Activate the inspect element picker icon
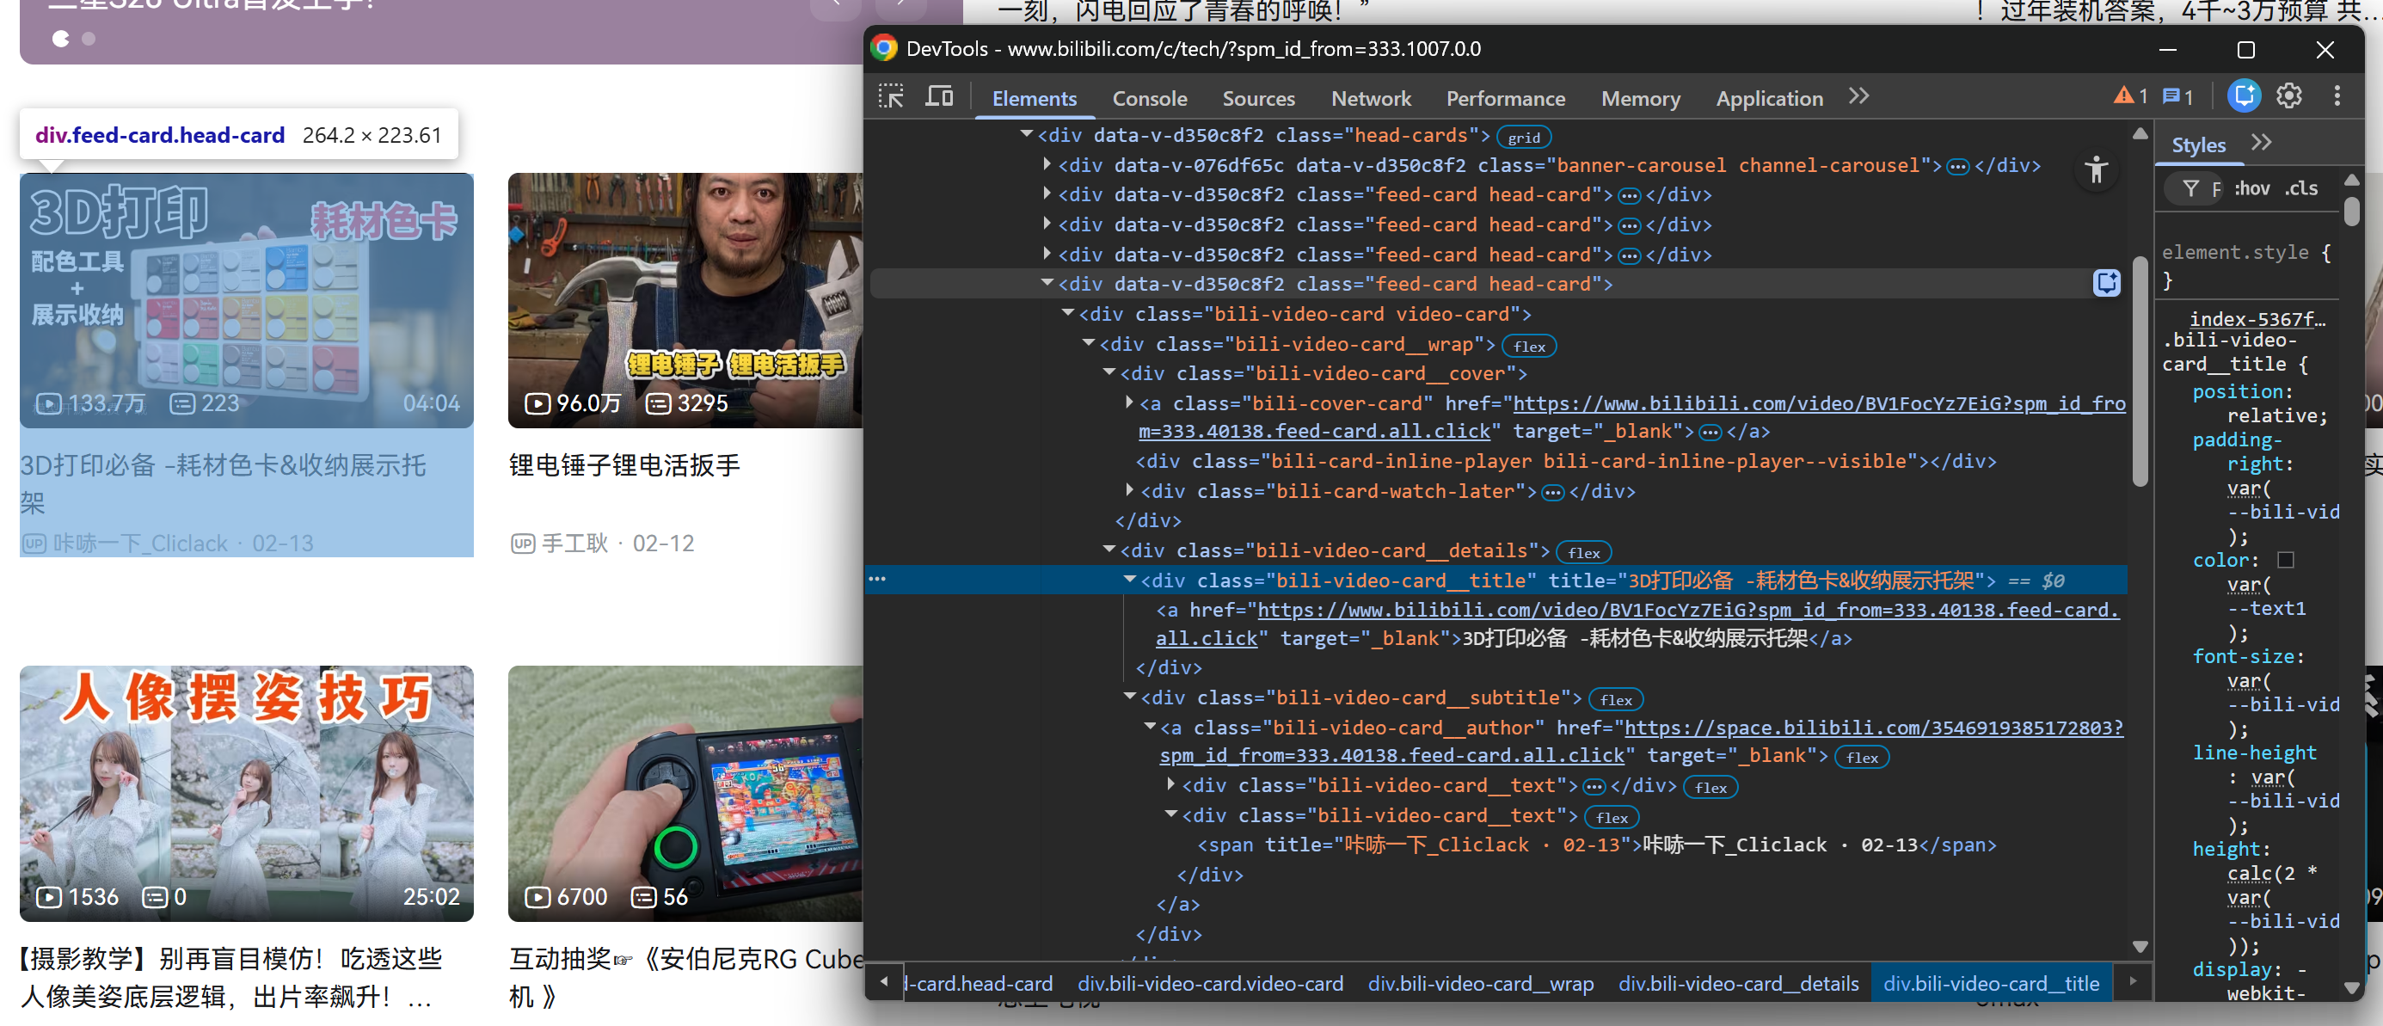The width and height of the screenshot is (2383, 1026). point(891,97)
